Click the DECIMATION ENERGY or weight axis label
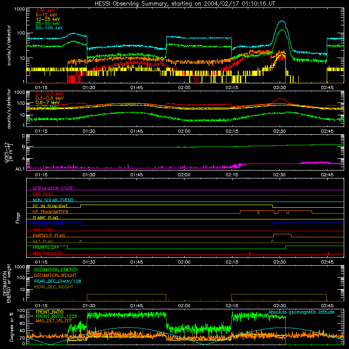This screenshot has width=349, height=349. click(x=7, y=283)
